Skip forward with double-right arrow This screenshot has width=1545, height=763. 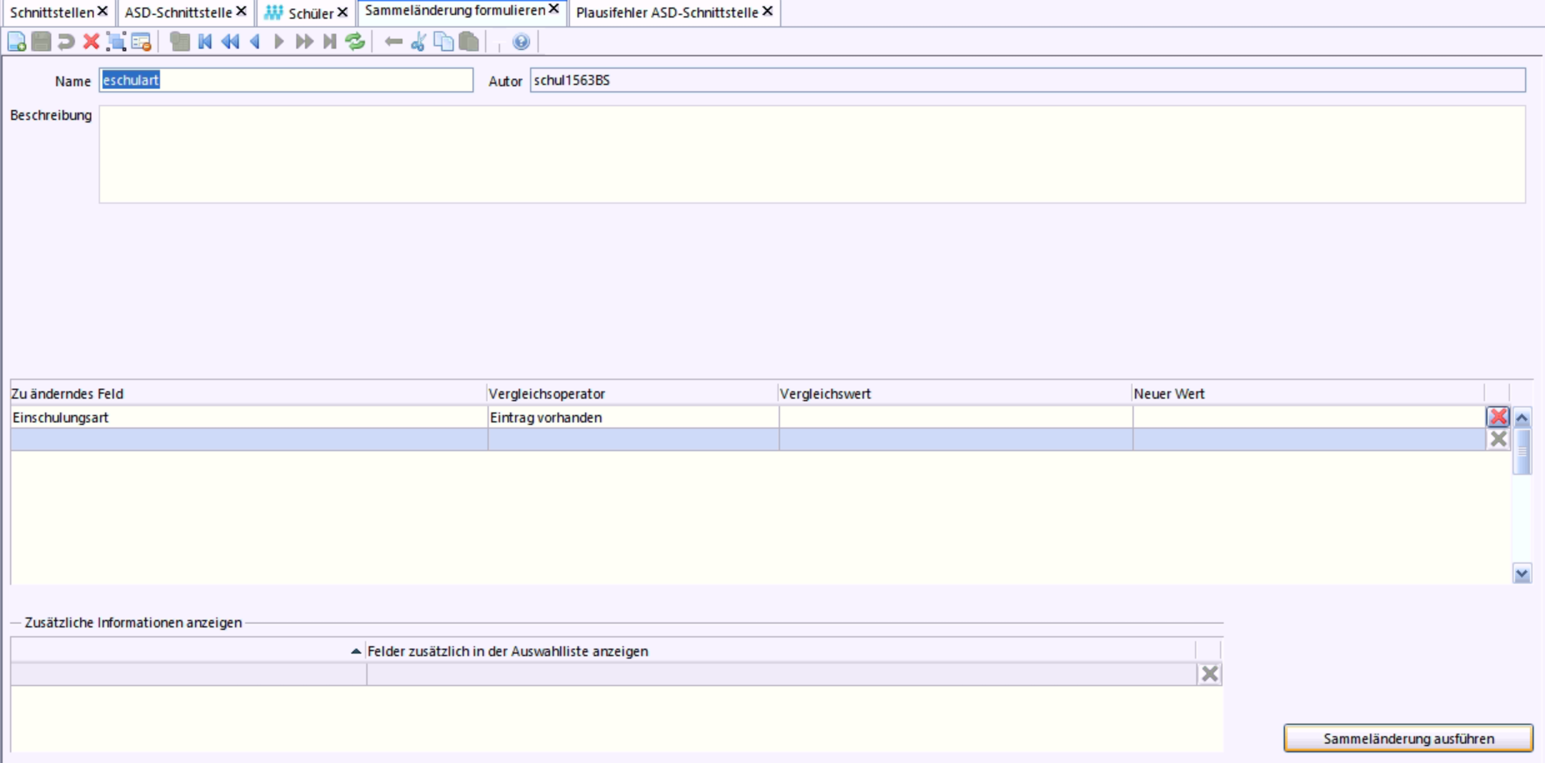(x=304, y=42)
